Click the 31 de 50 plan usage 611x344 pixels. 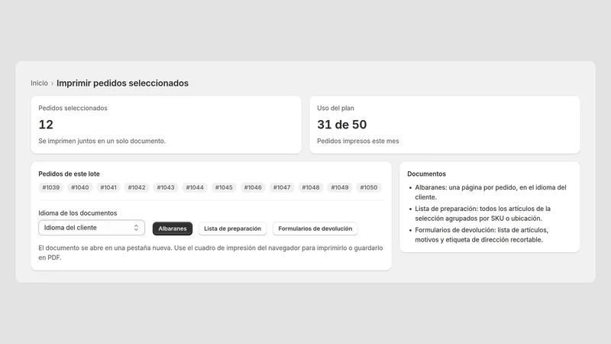click(341, 125)
